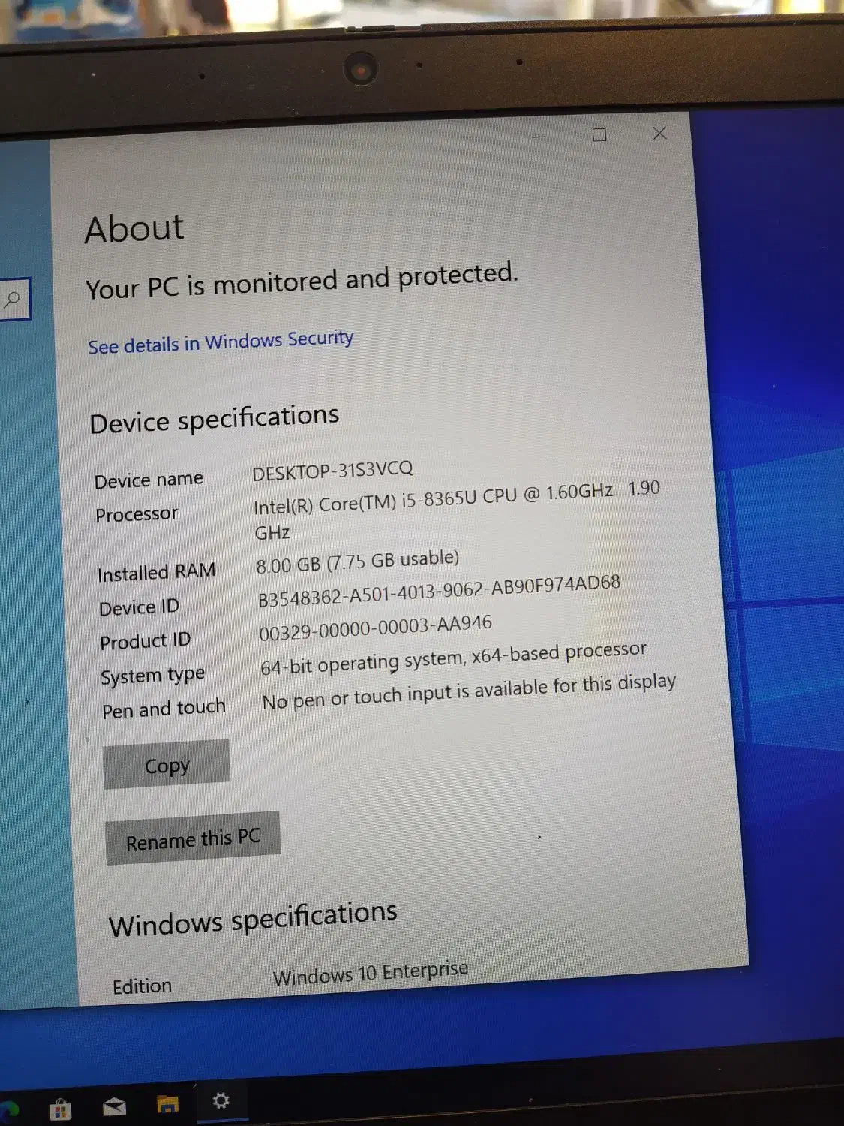Launch File Explorer from the taskbar
Viewport: 844px width, 1126px height.
tap(167, 1103)
